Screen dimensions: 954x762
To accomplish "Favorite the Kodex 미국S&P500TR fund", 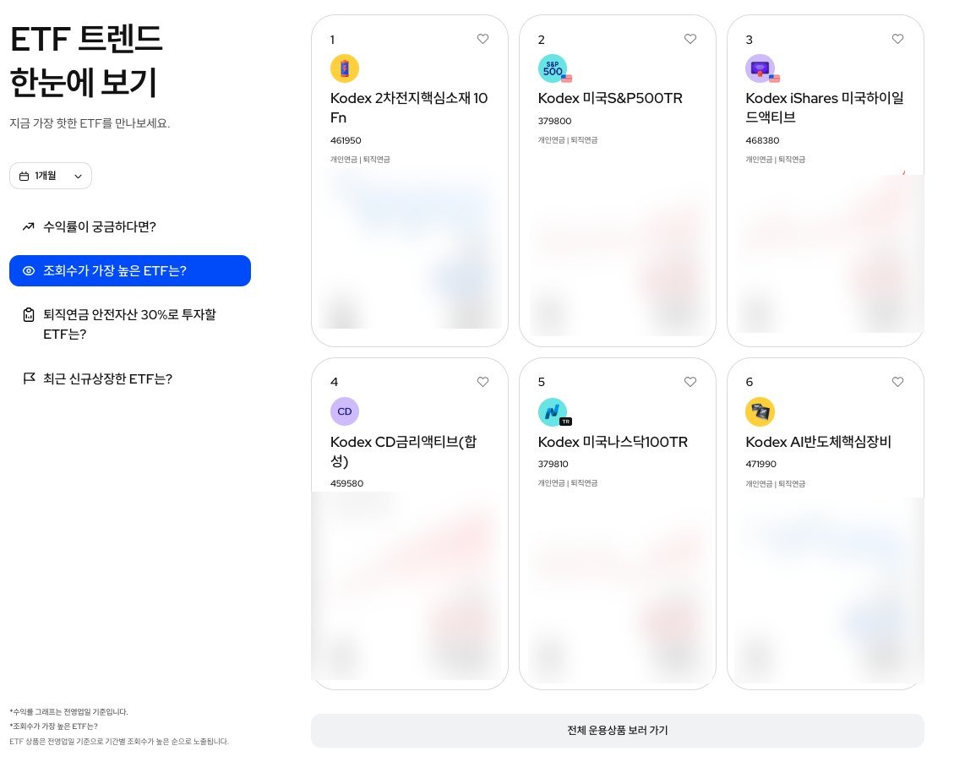I will click(690, 39).
